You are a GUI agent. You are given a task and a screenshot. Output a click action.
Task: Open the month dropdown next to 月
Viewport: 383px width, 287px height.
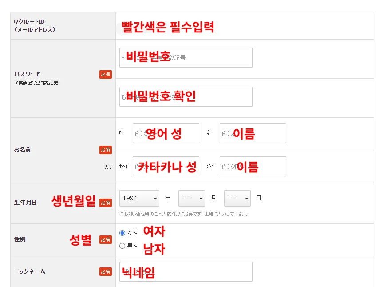(191, 198)
